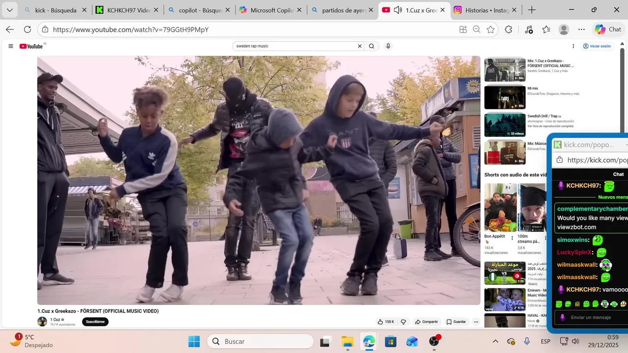Image resolution: width=628 pixels, height=353 pixels.
Task: Clear the YouTube search box text
Action: tap(360, 46)
